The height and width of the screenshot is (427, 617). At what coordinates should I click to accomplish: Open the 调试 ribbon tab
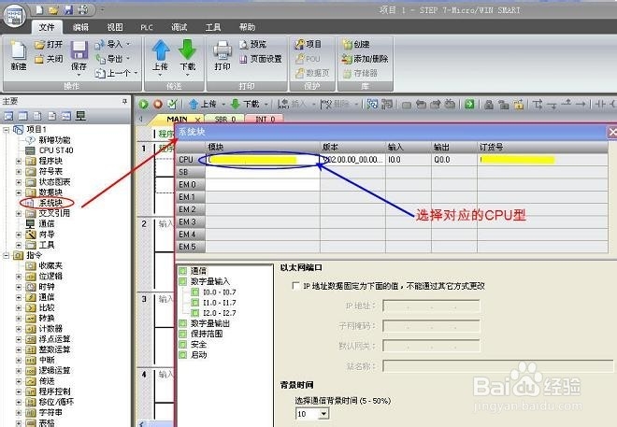point(179,27)
